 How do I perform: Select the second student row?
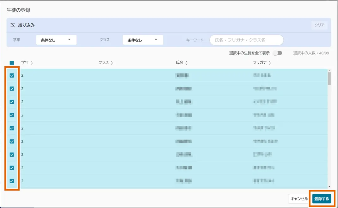tap(12, 88)
